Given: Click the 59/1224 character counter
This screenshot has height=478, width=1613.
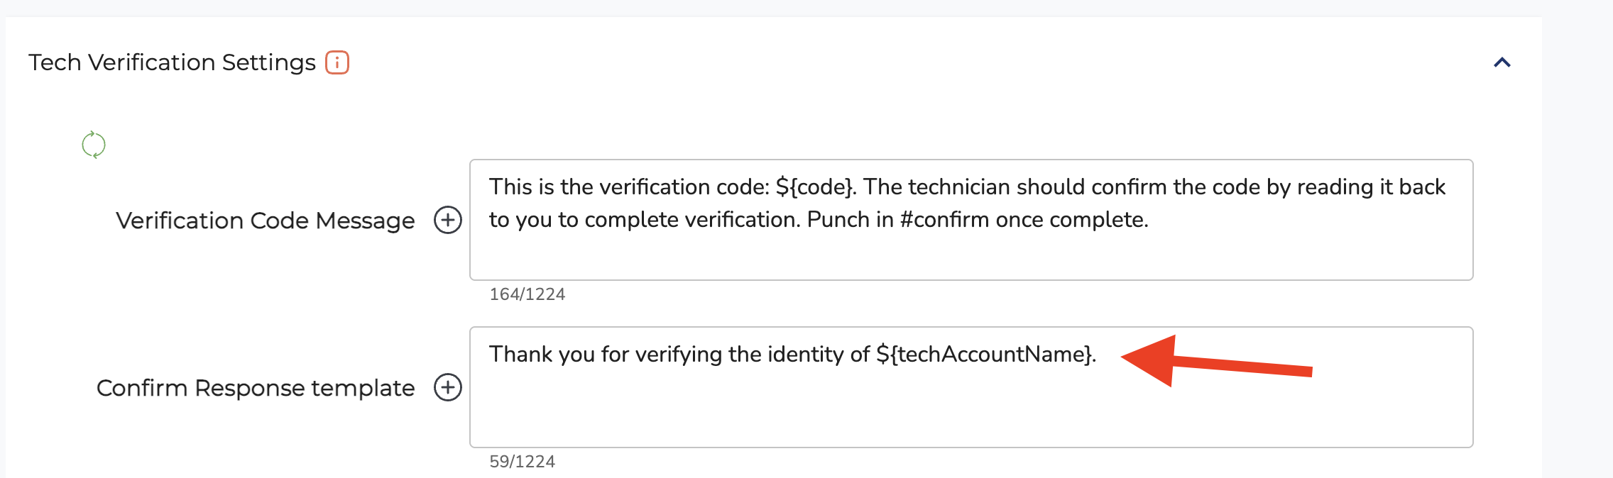Looking at the screenshot, I should click(522, 462).
